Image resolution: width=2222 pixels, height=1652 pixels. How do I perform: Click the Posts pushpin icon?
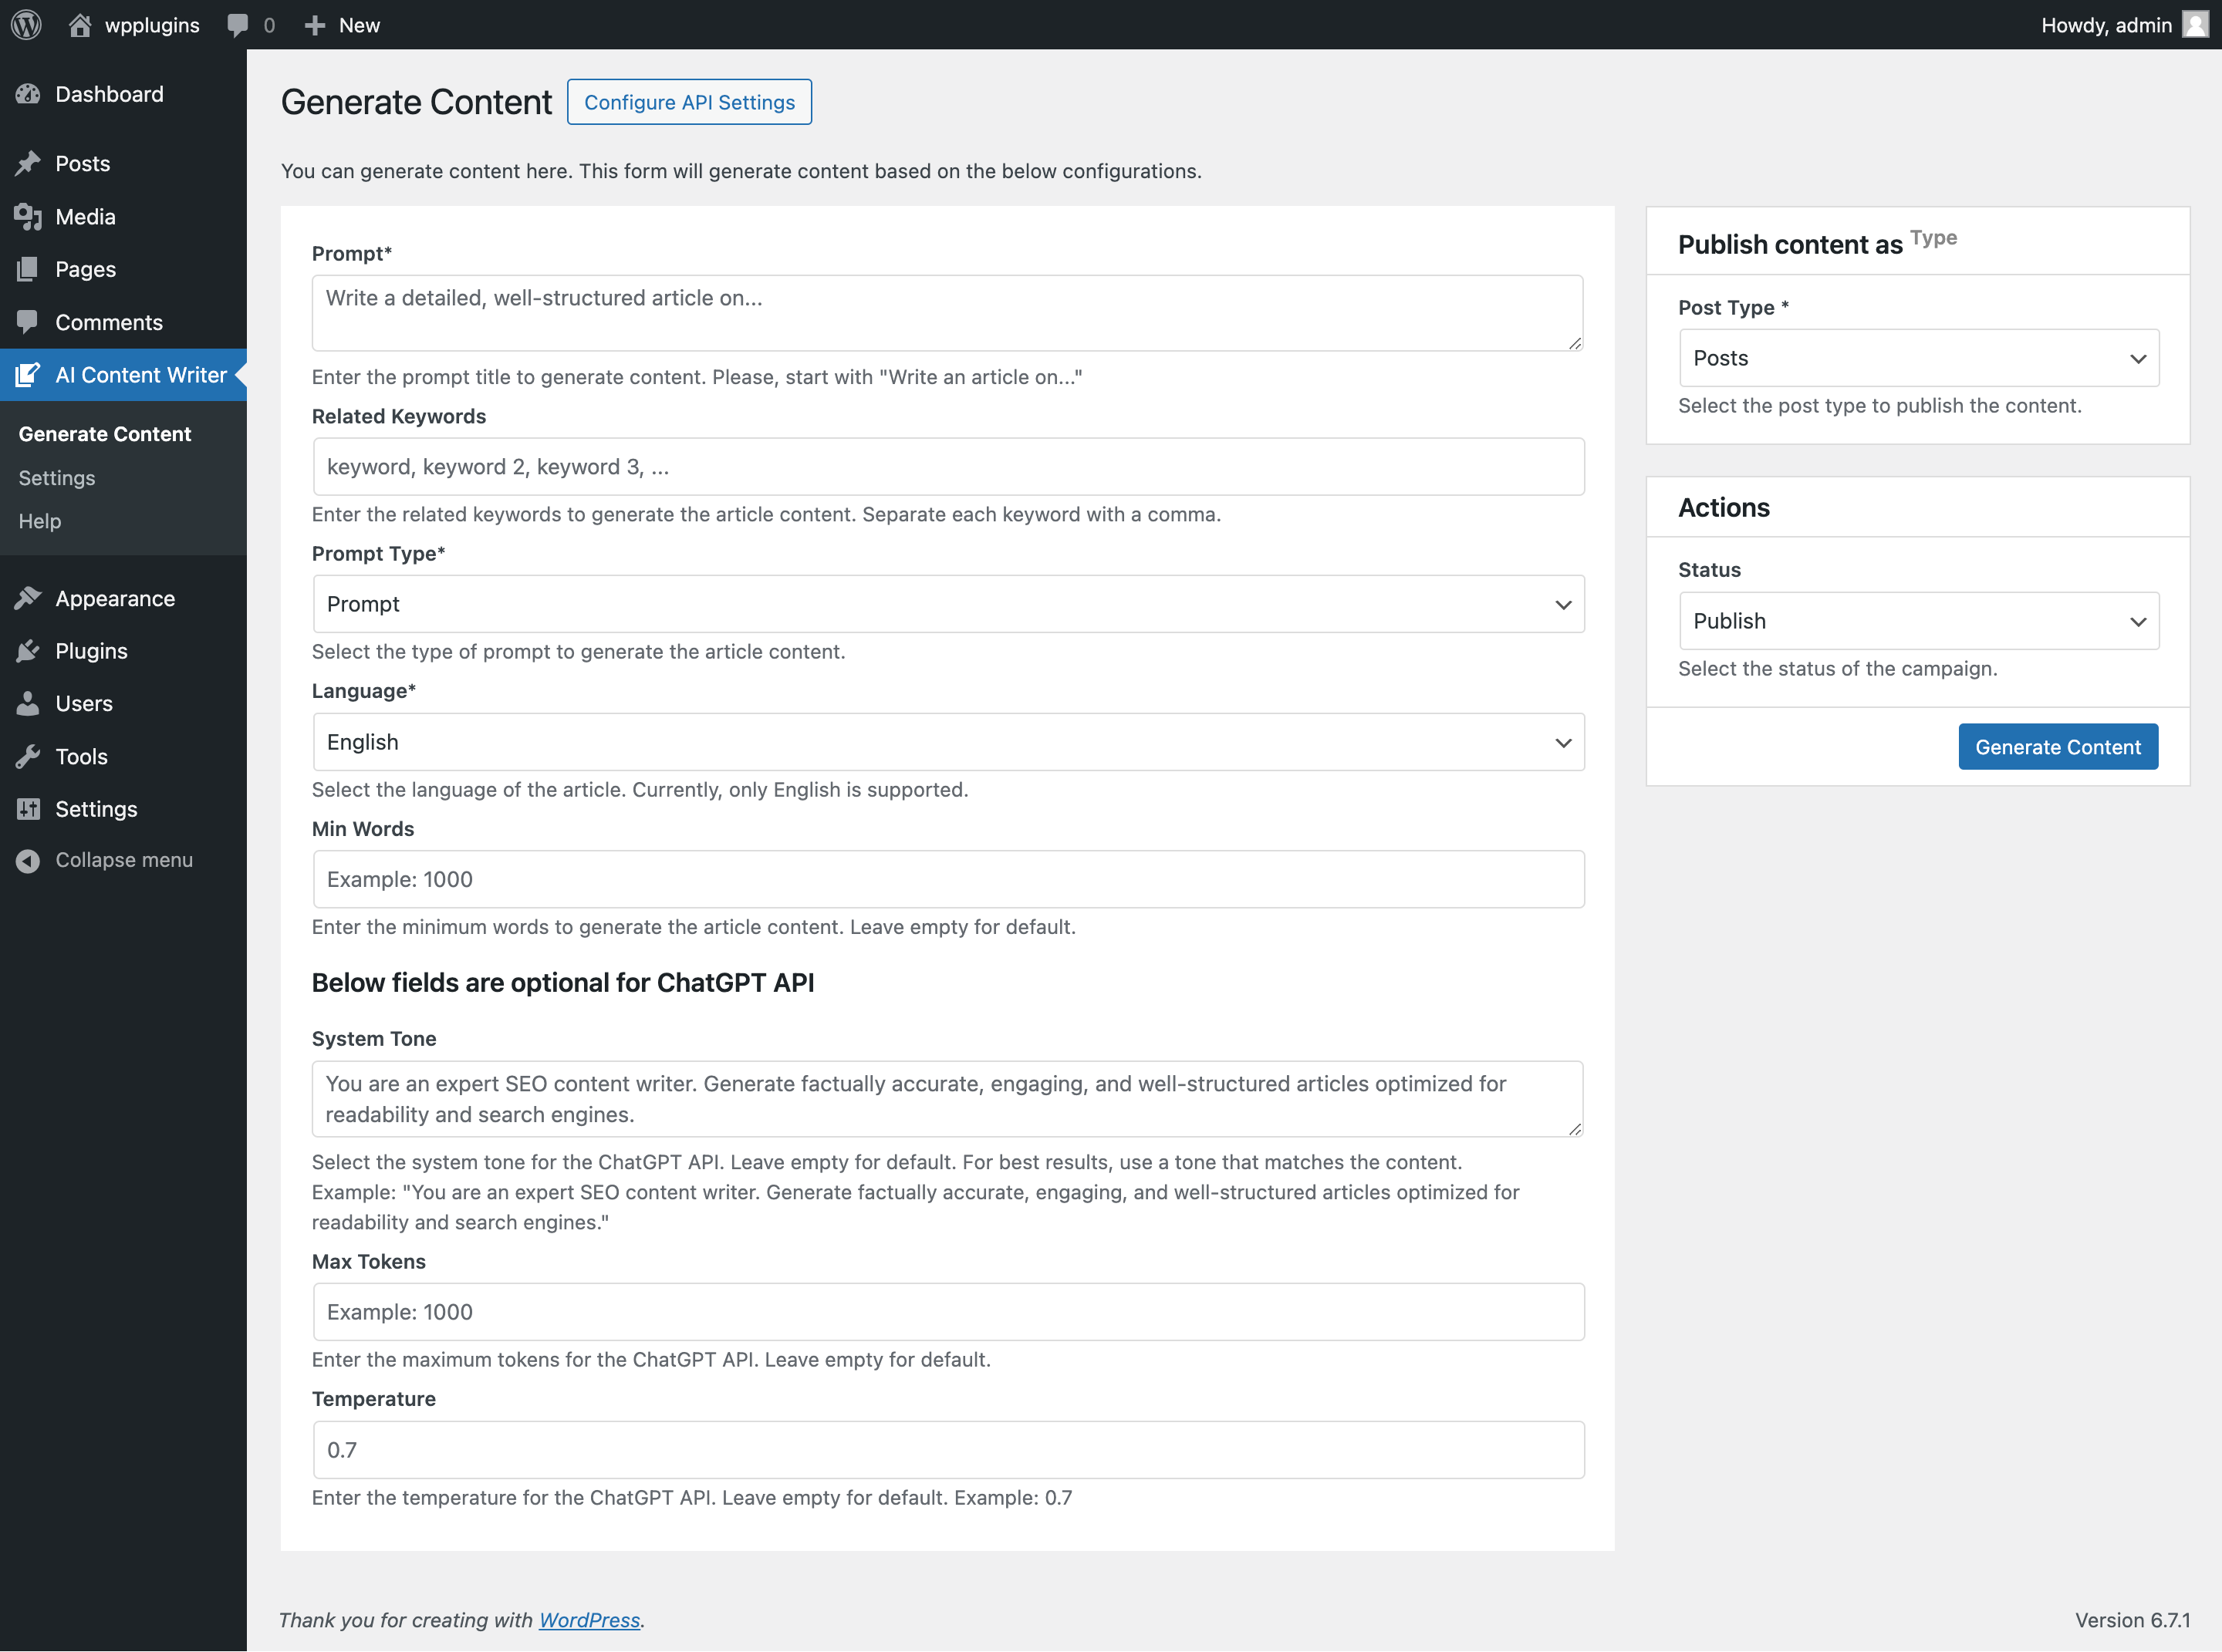pyautogui.click(x=28, y=163)
